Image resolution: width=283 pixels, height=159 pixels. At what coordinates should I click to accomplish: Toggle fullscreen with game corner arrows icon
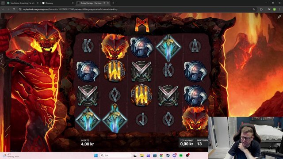coord(279,17)
